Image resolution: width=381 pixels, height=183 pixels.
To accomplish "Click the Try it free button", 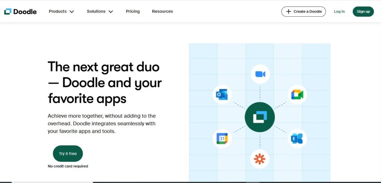I will [x=68, y=154].
